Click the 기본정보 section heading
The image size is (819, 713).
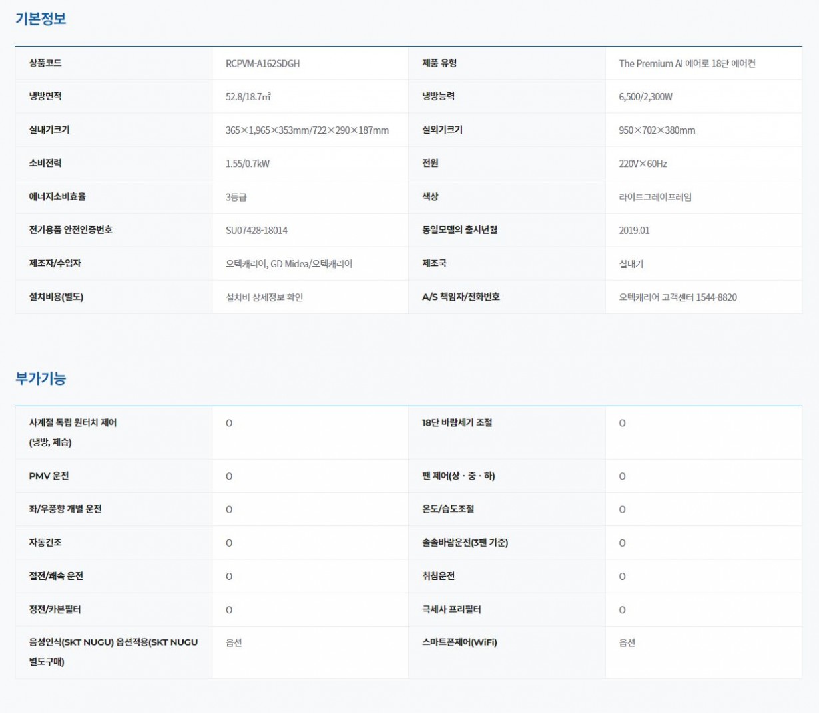pos(41,19)
